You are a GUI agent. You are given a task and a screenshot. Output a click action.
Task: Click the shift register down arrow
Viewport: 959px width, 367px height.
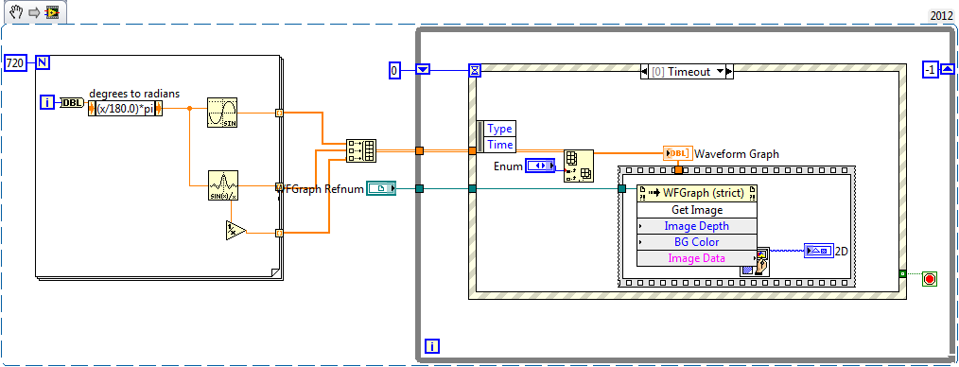424,70
